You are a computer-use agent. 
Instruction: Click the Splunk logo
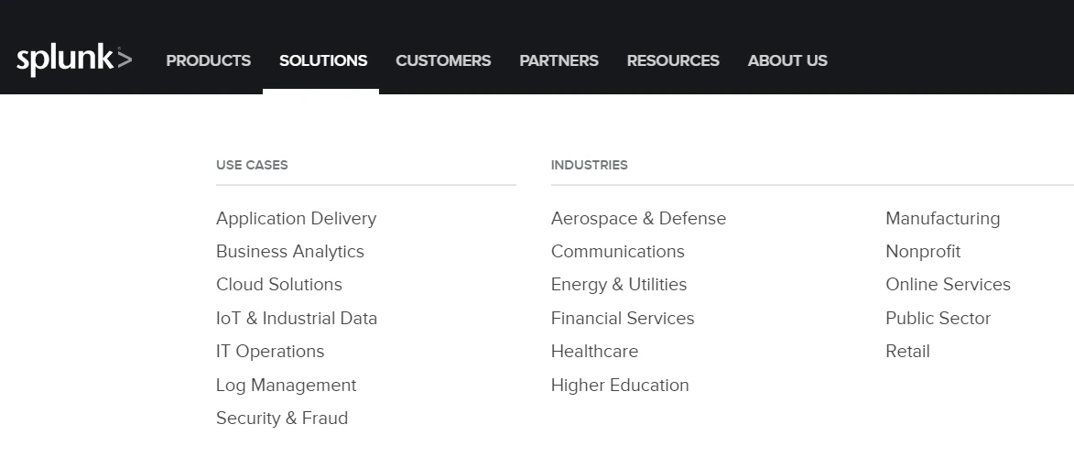point(74,60)
